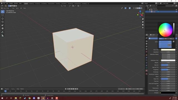Click the navigation gizmo Z axis
The width and height of the screenshot is (178, 100).
tap(140, 11)
